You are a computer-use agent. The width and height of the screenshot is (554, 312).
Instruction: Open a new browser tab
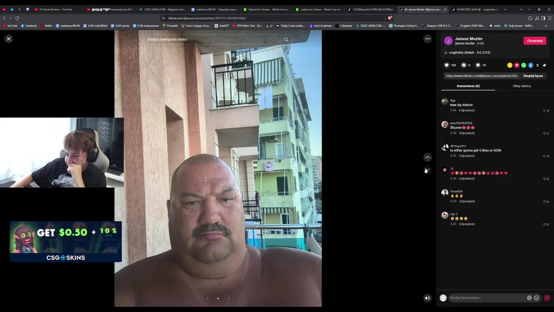click(505, 9)
